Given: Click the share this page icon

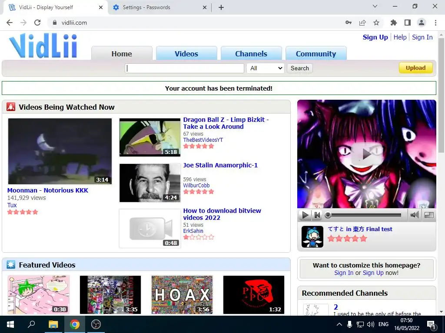Looking at the screenshot, I should pos(362,23).
